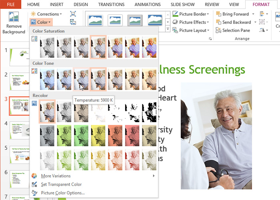
Task: Expand the picture styles gallery More arrow
Action: (168, 29)
